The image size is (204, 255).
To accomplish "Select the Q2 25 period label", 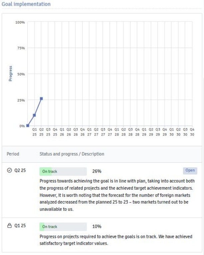I will point(20,171).
